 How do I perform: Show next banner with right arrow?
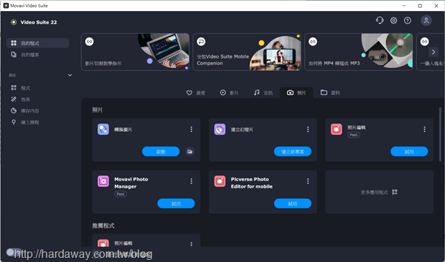(x=433, y=52)
